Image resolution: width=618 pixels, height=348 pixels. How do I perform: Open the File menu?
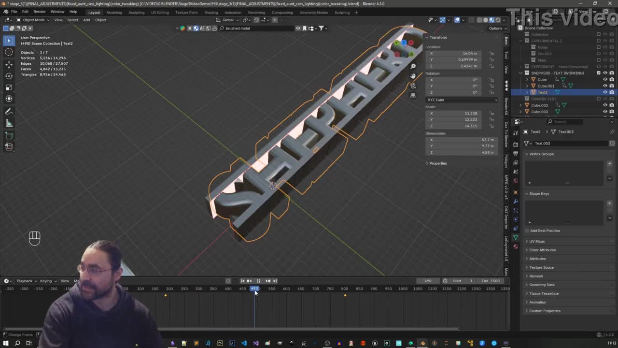click(14, 12)
